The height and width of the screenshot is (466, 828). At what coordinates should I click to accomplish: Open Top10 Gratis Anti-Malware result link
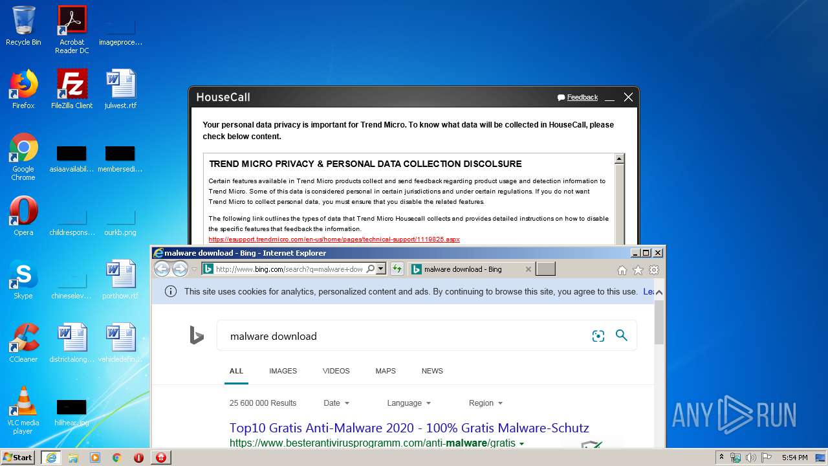point(409,428)
